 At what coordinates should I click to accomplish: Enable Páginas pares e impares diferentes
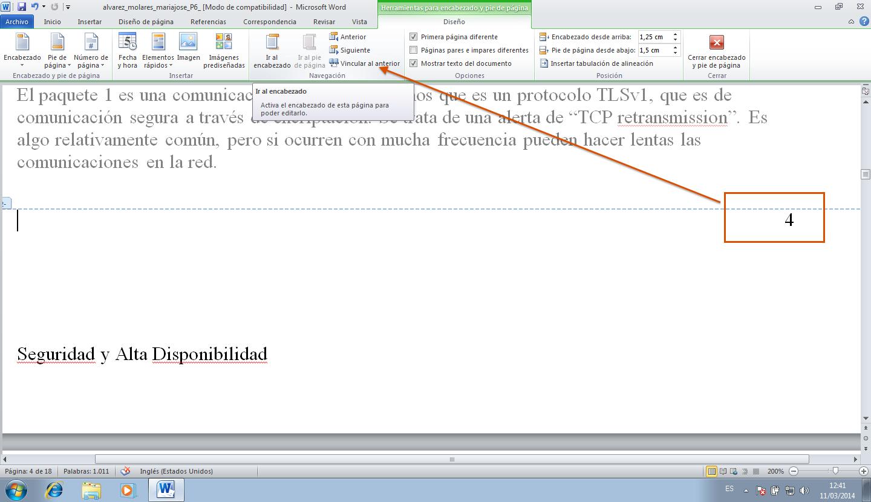[x=414, y=50]
